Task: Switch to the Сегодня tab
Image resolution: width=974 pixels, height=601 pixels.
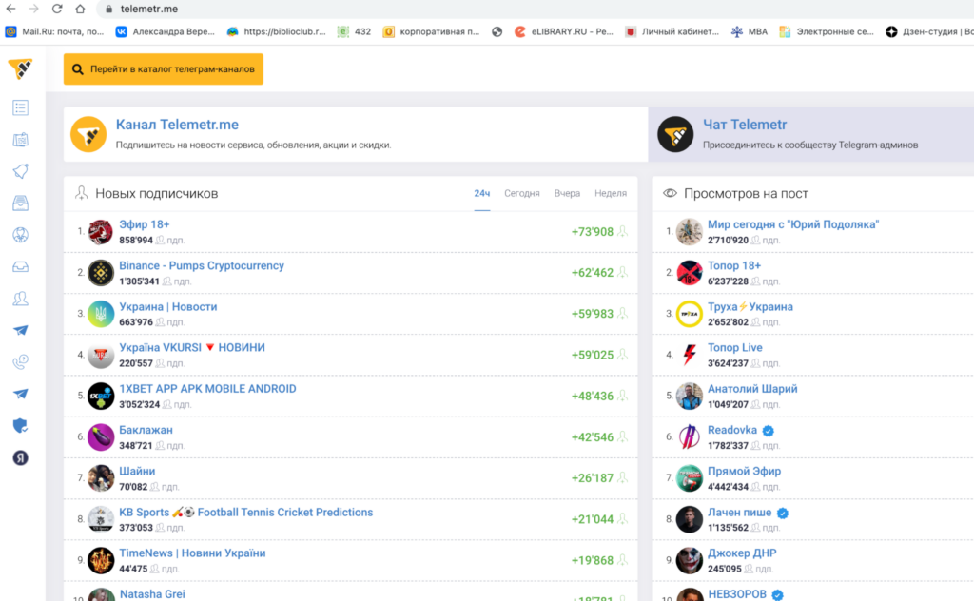Action: tap(522, 193)
